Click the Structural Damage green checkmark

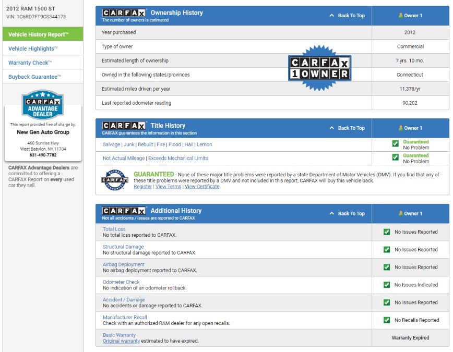[387, 249]
